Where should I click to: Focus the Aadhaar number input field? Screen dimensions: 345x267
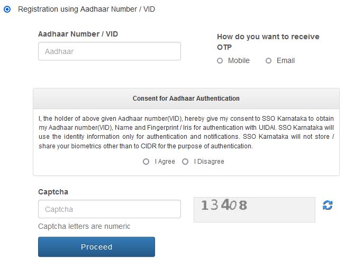(110, 51)
